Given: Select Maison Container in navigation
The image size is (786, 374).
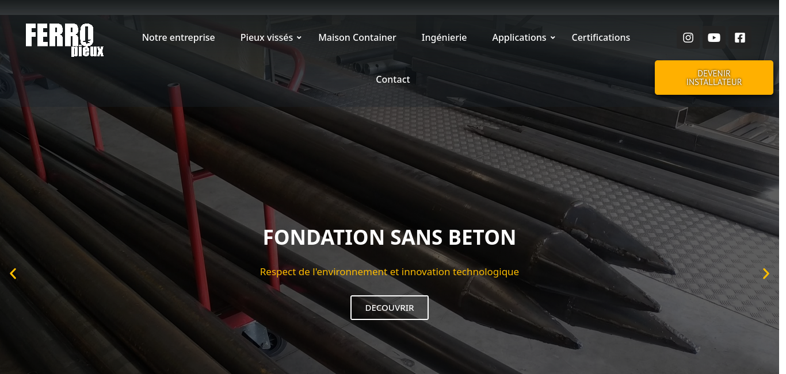Looking at the screenshot, I should coord(357,37).
